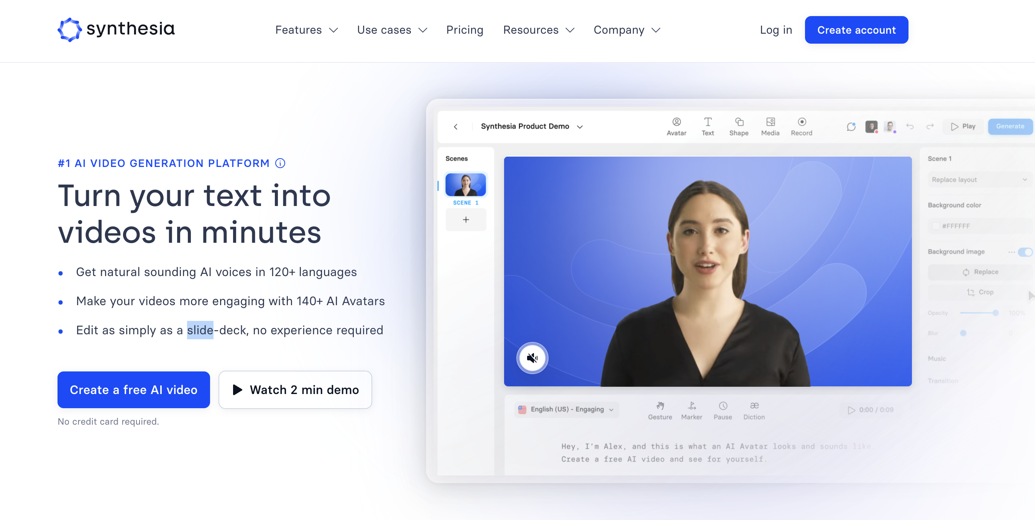The width and height of the screenshot is (1035, 520).
Task: Select the Scene 1 thumbnail
Action: [465, 185]
